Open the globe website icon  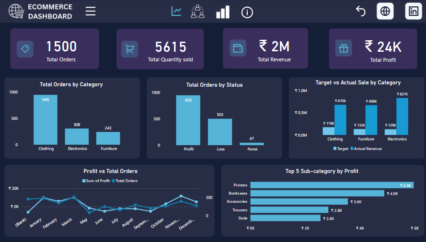point(385,11)
